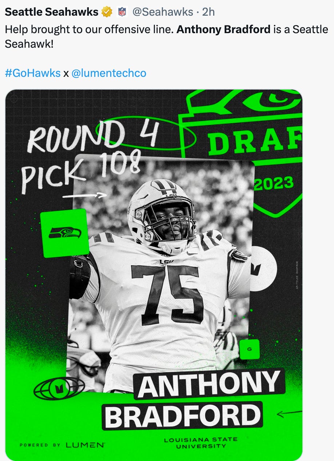Screen dimensions: 334x461
Task: Click the white circle emblem beside player's shoulder
Action: pos(263,269)
